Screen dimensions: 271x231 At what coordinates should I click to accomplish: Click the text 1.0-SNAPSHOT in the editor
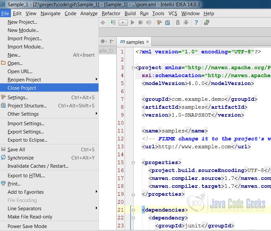point(191,115)
